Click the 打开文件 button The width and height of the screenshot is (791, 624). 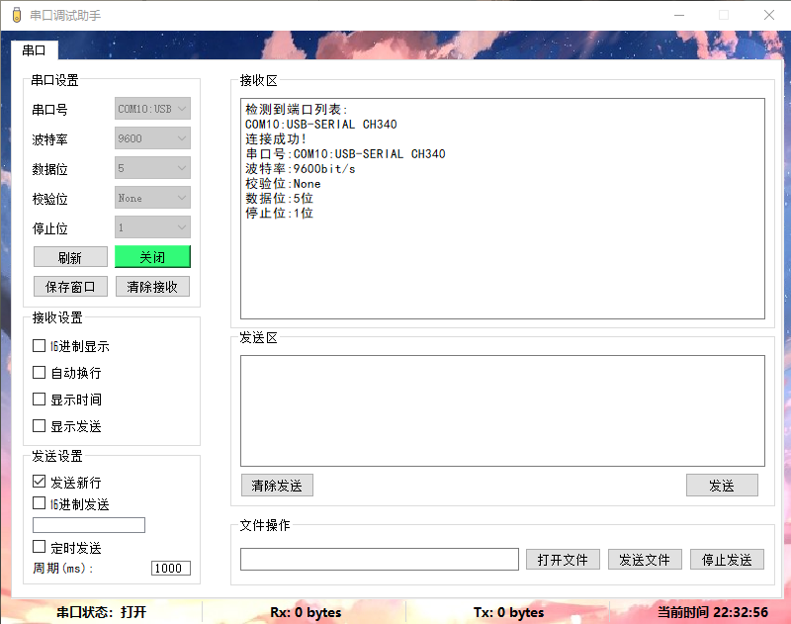(x=563, y=560)
